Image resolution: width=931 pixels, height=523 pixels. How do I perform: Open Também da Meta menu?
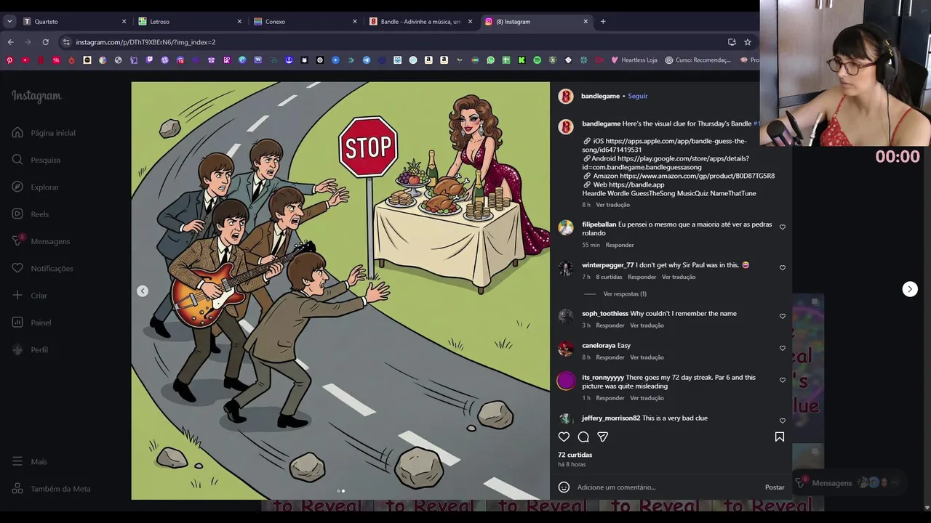[52, 489]
